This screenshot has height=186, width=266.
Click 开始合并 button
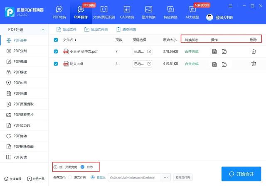coord(241,174)
